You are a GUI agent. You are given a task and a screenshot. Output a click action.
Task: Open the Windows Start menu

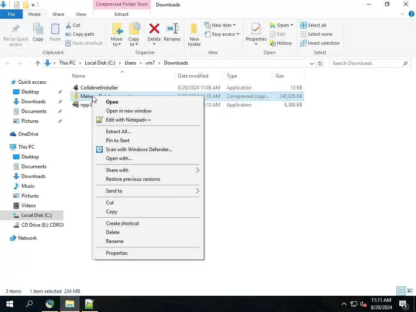click(10, 304)
